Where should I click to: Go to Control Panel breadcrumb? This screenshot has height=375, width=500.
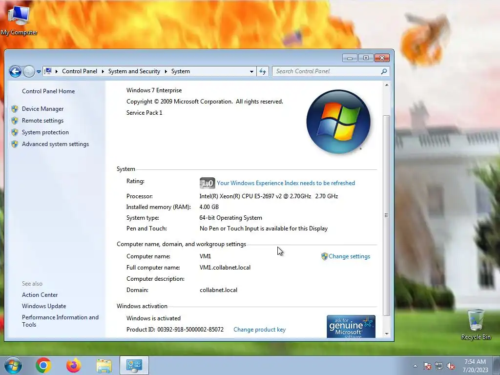(x=80, y=71)
